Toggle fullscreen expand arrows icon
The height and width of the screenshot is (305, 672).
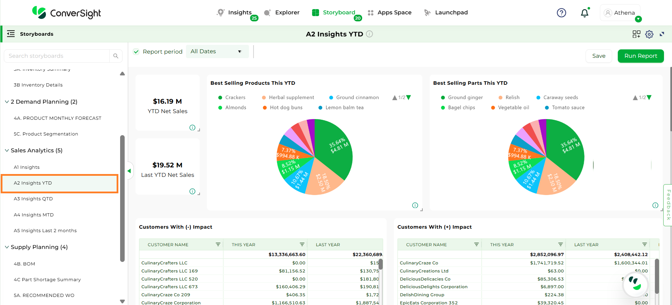tap(662, 34)
